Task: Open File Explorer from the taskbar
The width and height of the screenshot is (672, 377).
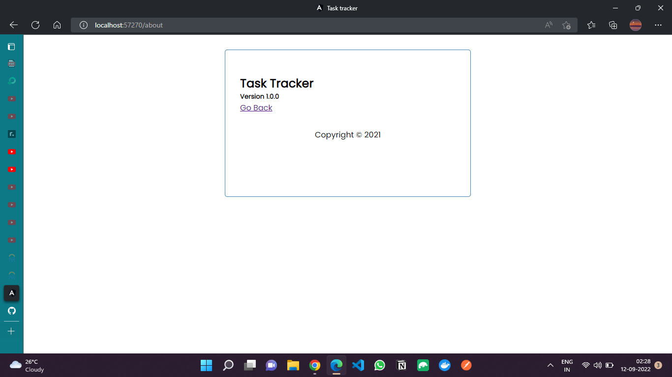Action: point(293,365)
